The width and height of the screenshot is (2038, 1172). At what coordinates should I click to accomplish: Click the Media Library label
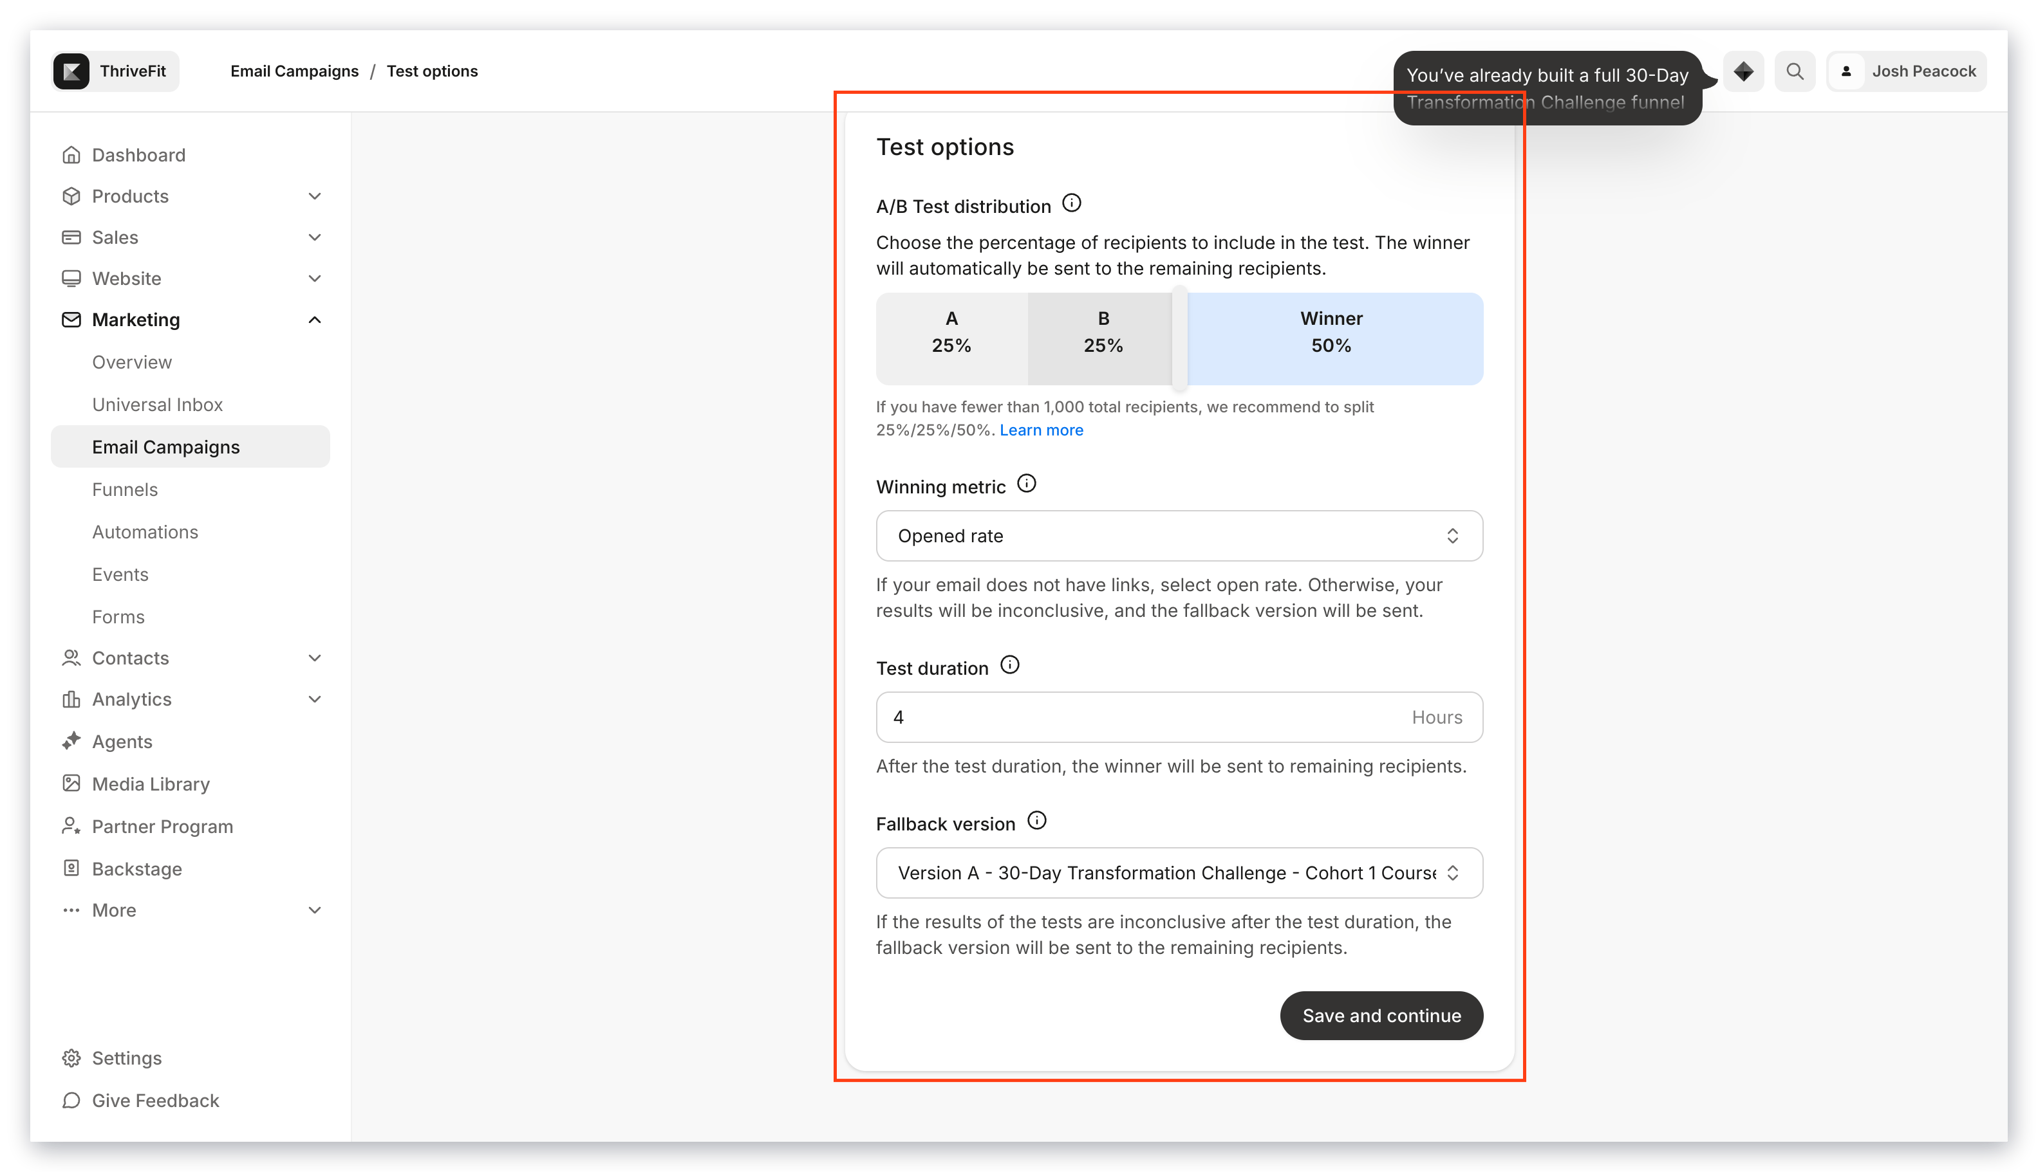point(151,784)
